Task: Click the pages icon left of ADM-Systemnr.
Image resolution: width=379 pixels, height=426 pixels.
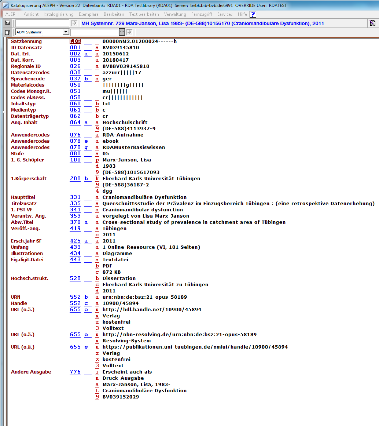Action: coord(7,32)
